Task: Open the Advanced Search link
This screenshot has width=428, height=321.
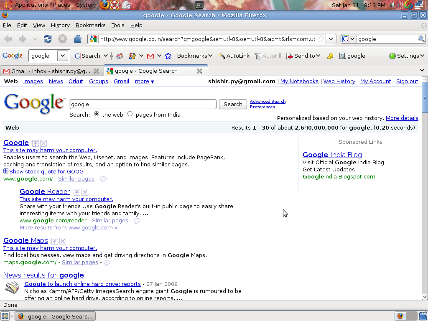Action: pyautogui.click(x=268, y=101)
